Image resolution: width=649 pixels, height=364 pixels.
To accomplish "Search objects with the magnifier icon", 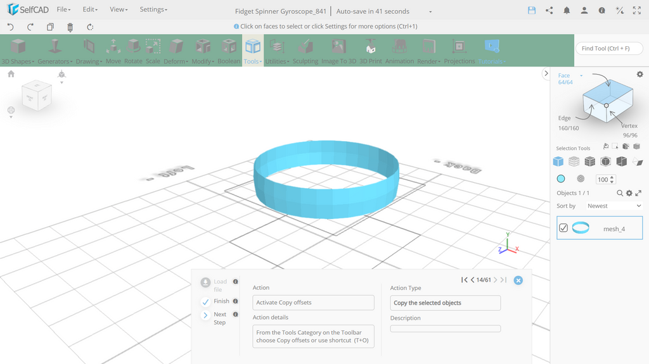I will coord(620,193).
